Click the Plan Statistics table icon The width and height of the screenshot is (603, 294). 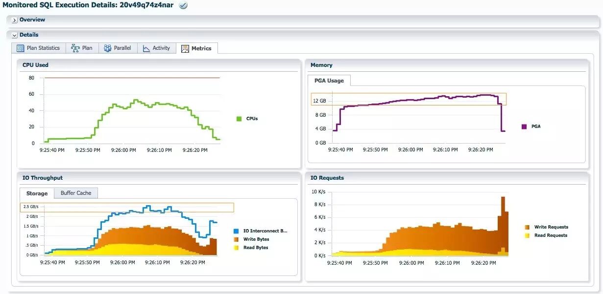tap(21, 48)
